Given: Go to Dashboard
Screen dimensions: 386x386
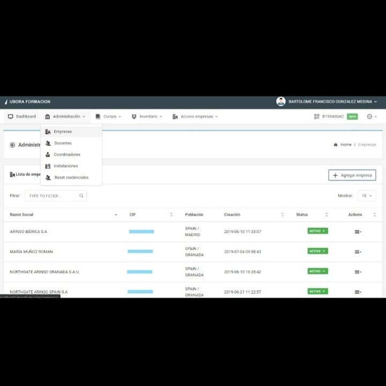Looking at the screenshot, I should [x=21, y=116].
